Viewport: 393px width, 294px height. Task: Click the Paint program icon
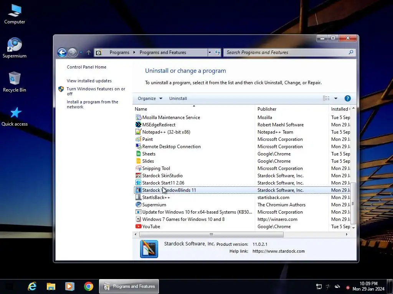[x=138, y=139]
